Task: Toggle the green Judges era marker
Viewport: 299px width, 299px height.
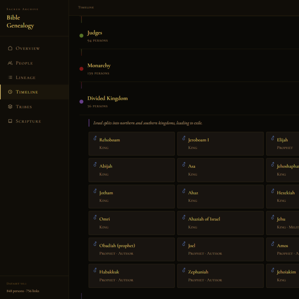Action: tap(81, 36)
